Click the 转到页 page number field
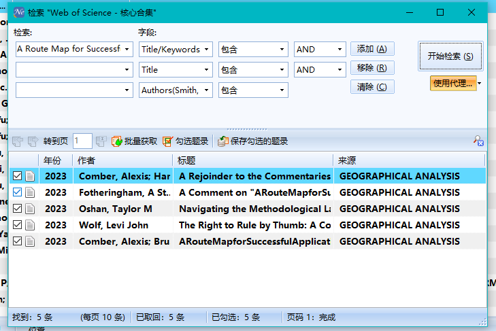The image size is (496, 331). click(82, 141)
